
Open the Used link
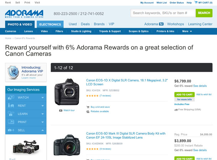tap(73, 24)
